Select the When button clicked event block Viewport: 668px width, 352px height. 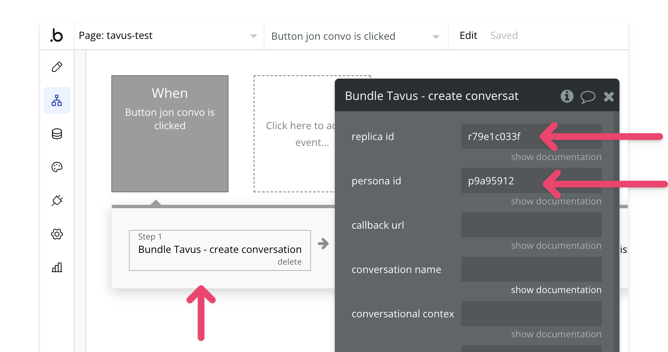point(170,134)
